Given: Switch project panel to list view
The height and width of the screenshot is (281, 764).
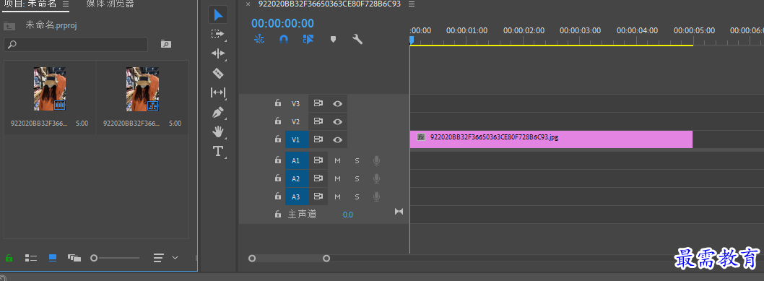Looking at the screenshot, I should 31,258.
